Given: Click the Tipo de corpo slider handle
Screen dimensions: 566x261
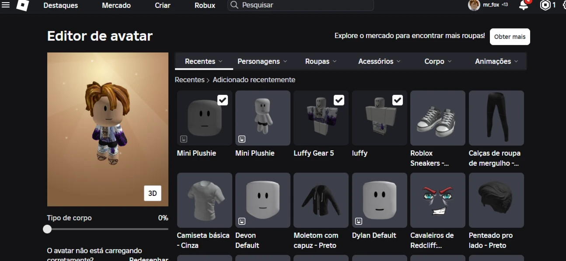Looking at the screenshot, I should (47, 229).
